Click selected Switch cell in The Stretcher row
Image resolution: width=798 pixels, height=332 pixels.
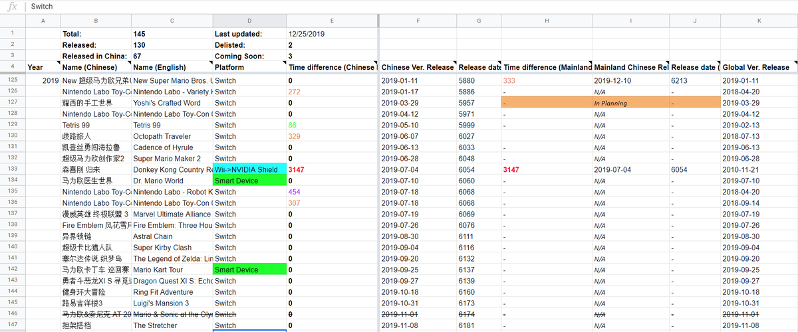(249, 325)
